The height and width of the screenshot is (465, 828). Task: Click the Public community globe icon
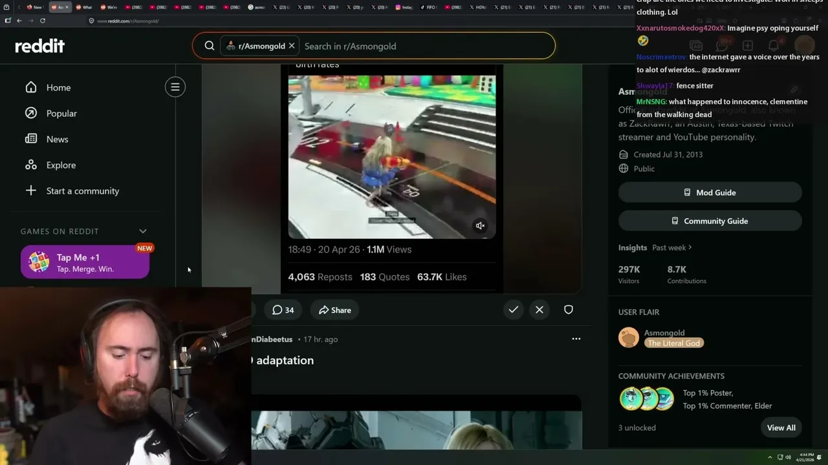624,169
